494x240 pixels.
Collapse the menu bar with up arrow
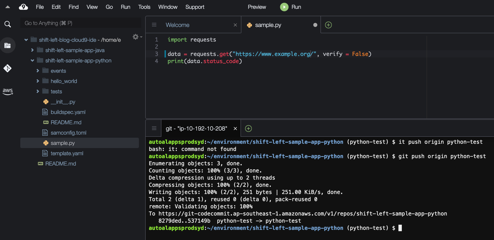point(8,7)
